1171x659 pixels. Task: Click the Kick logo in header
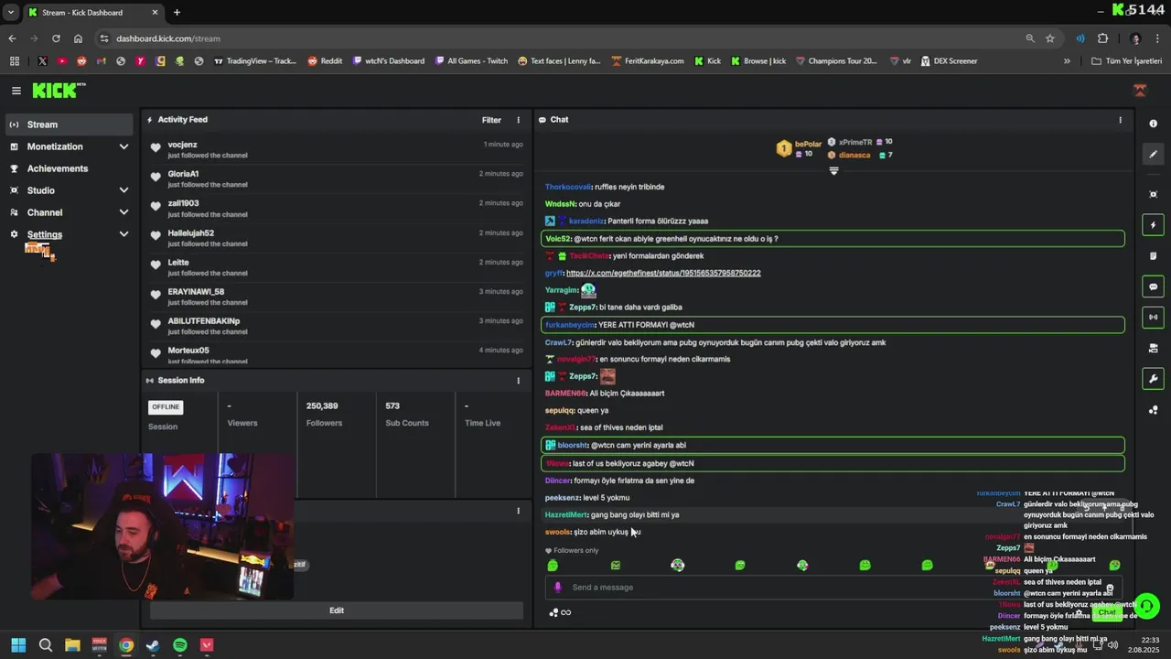59,91
